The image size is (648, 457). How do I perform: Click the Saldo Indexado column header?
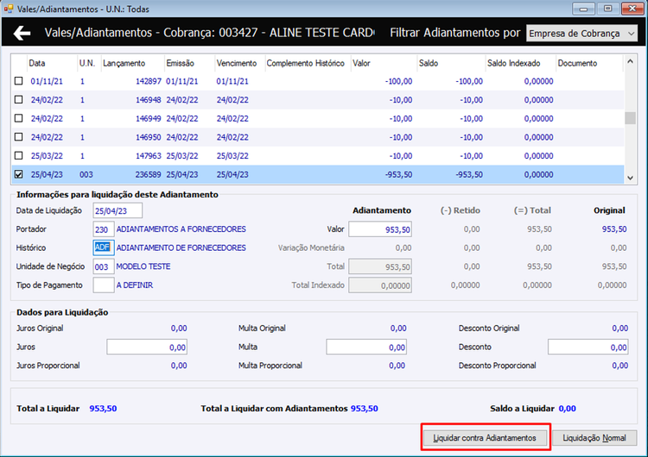click(x=517, y=63)
